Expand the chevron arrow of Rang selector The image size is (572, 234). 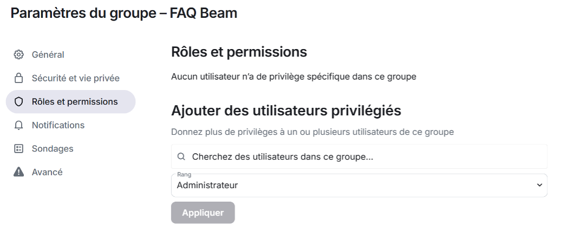click(x=538, y=185)
